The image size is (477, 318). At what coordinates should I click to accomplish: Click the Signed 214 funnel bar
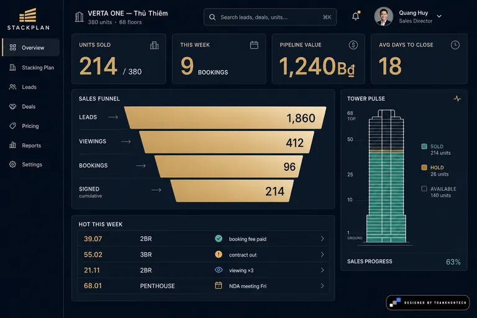click(232, 191)
